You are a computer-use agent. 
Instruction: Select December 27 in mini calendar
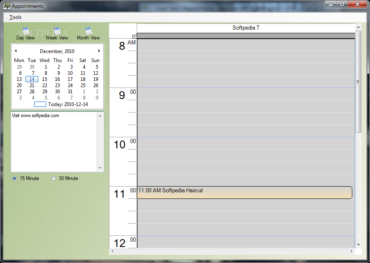[19, 92]
